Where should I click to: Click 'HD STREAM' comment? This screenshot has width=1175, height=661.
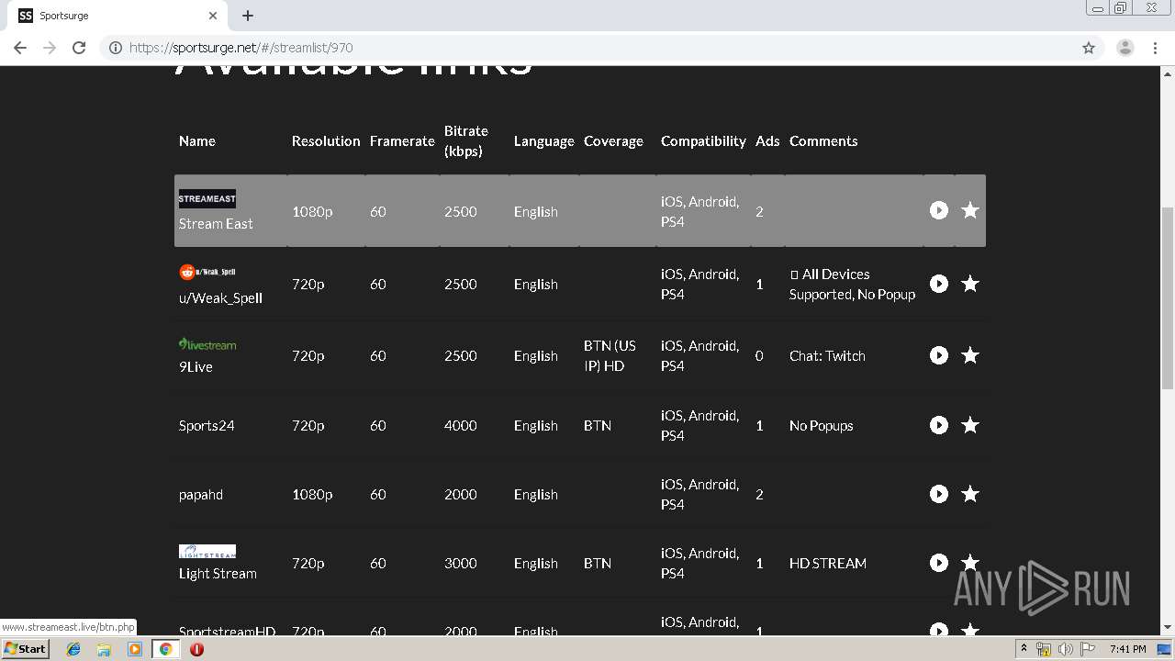coord(828,563)
